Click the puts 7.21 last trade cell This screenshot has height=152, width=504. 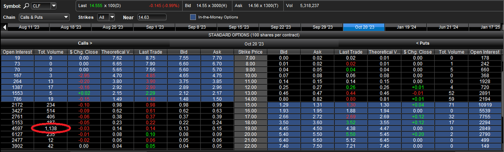coord(351,146)
